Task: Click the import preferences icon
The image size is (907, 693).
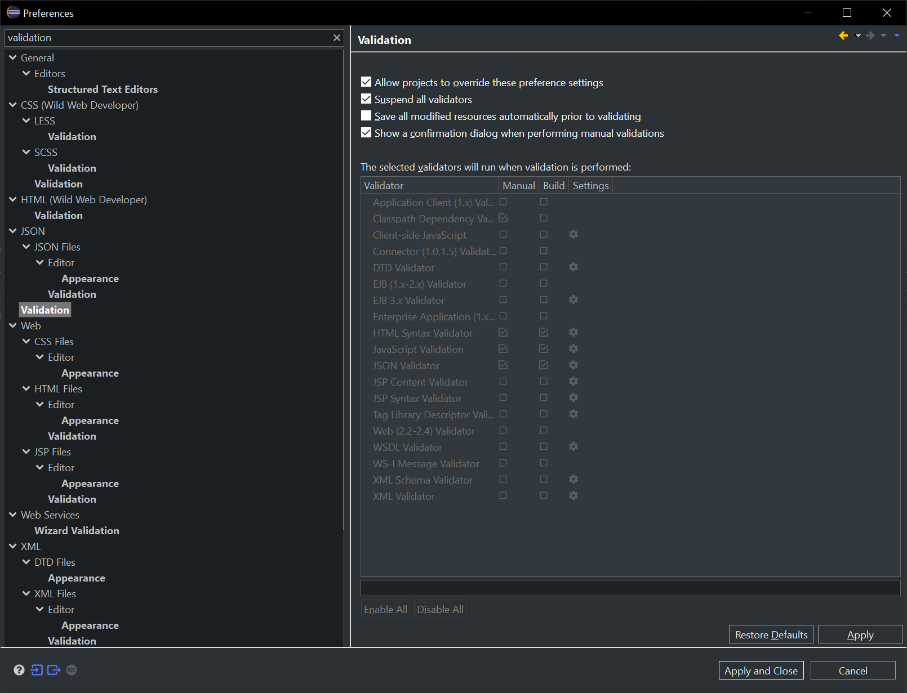Action: (x=37, y=670)
